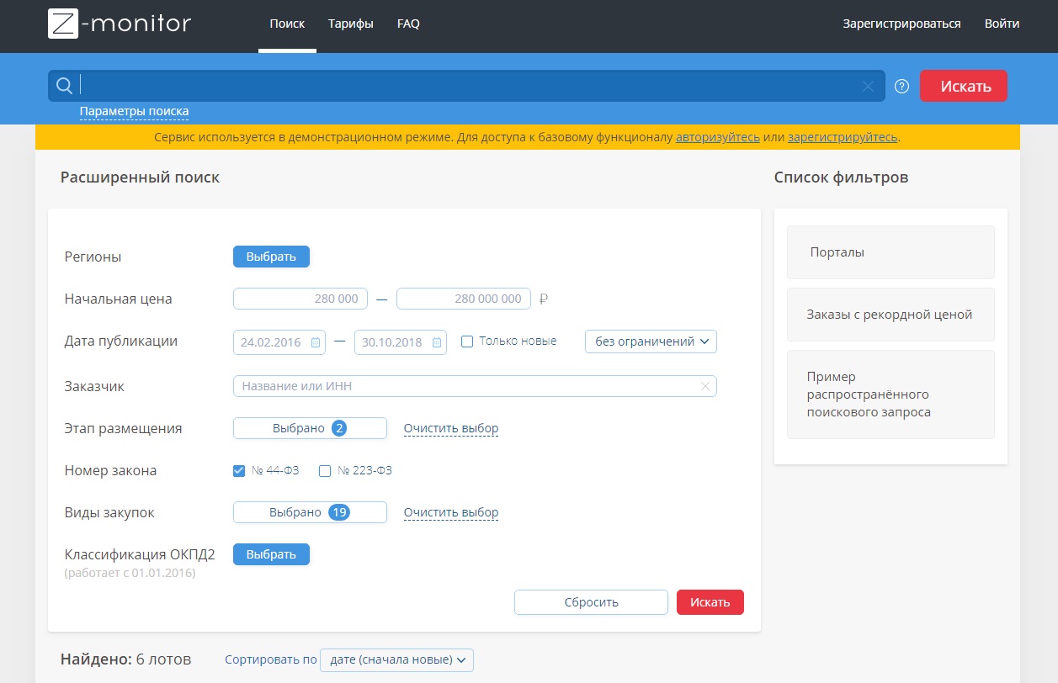Click Войти in the header
Viewport: 1058px width, 683px height.
(x=1002, y=24)
